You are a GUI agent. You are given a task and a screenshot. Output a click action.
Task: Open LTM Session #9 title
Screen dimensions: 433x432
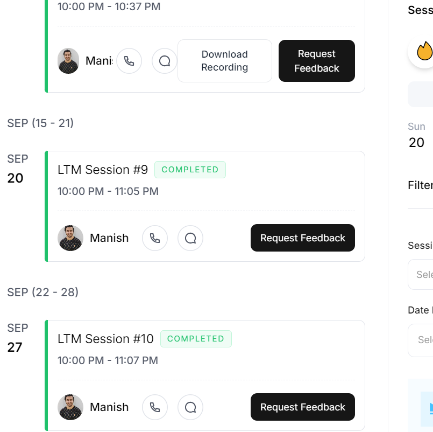tap(103, 170)
